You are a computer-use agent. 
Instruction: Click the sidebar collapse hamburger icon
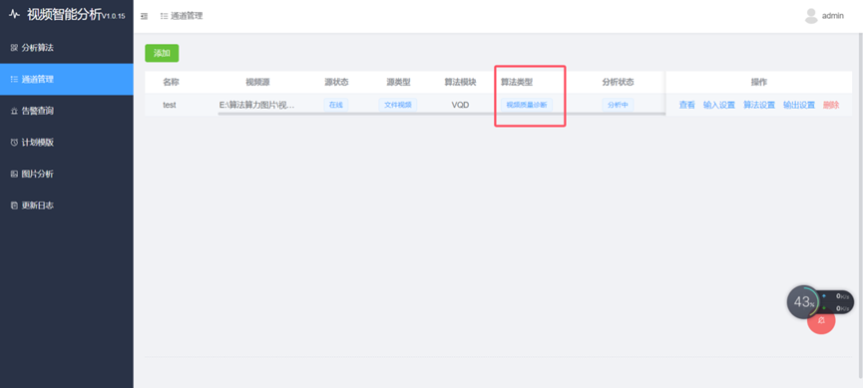(145, 17)
